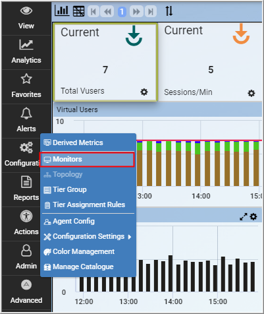The image size is (264, 314).
Task: Open the Reports document icon
Action: [26, 182]
